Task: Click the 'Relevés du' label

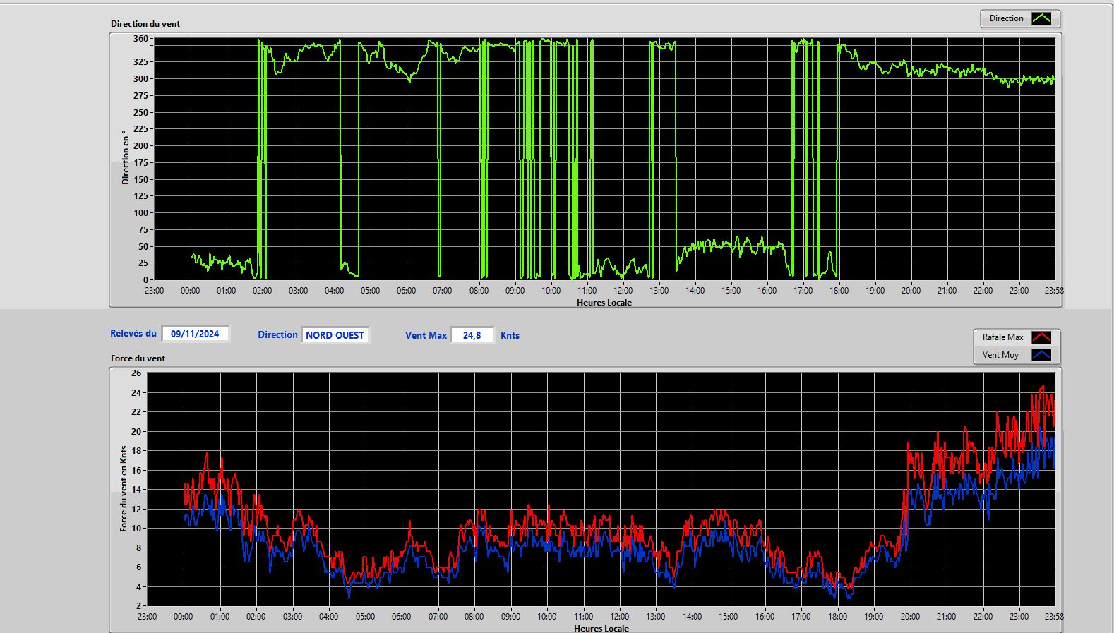Action: pyautogui.click(x=133, y=333)
